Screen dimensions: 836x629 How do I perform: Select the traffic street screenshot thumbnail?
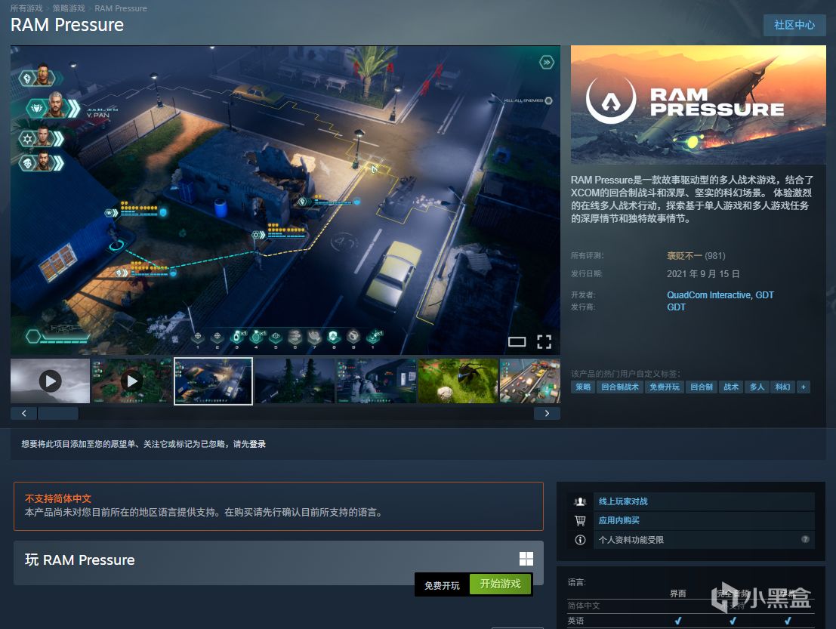[x=530, y=381]
